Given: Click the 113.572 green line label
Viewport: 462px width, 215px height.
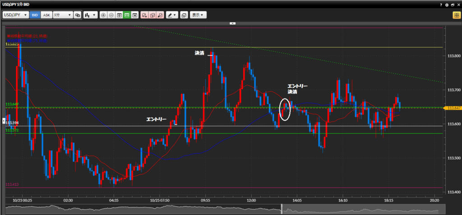Looking at the screenshot, I should tap(12, 130).
